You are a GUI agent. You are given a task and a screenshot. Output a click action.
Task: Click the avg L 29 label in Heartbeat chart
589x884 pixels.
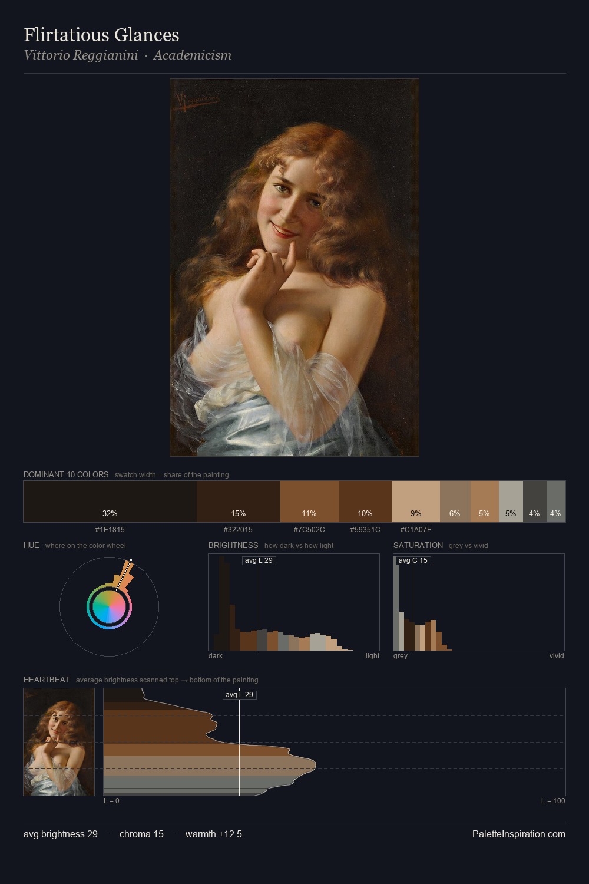pyautogui.click(x=240, y=695)
